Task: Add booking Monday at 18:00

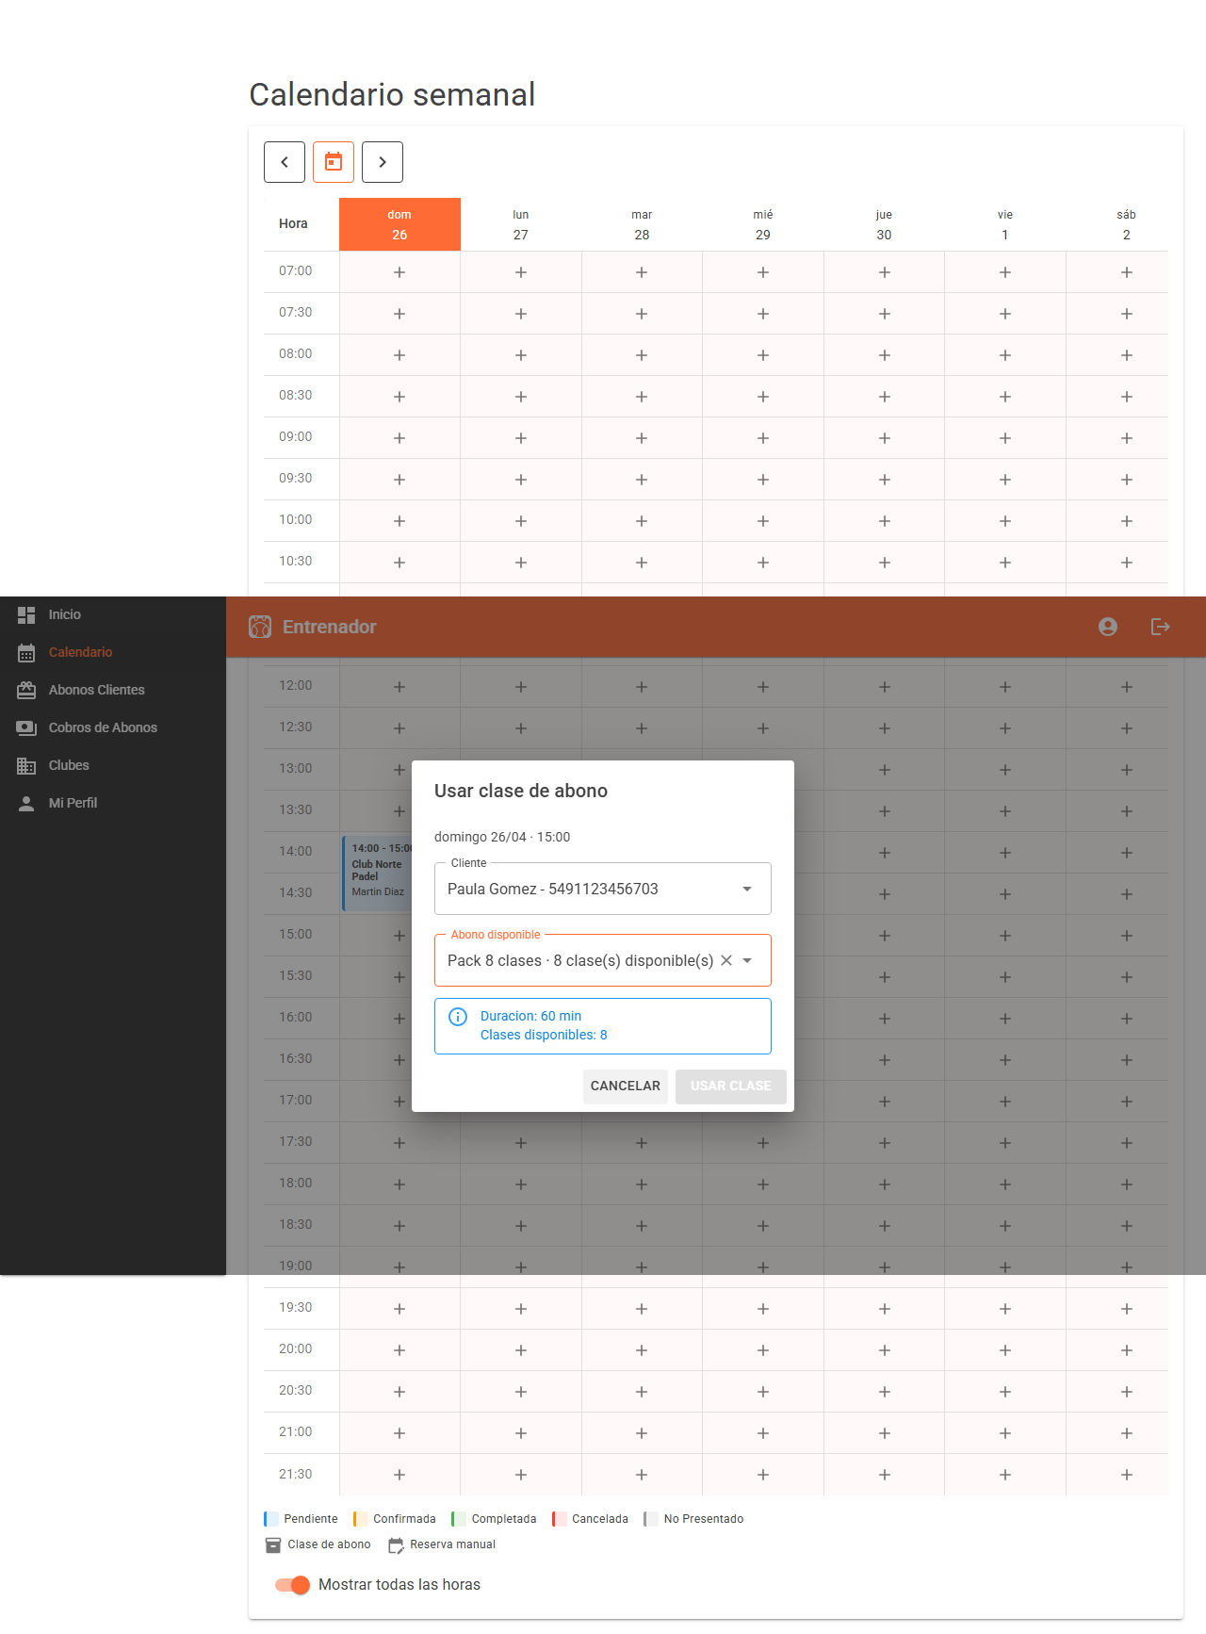Action: pos(521,1185)
